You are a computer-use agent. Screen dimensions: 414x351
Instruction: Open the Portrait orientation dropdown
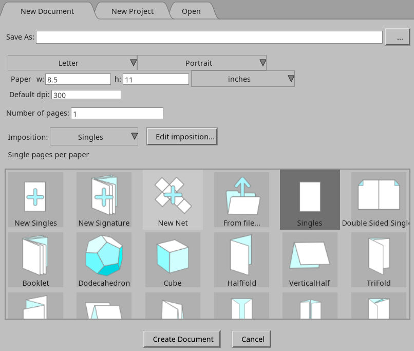(202, 63)
